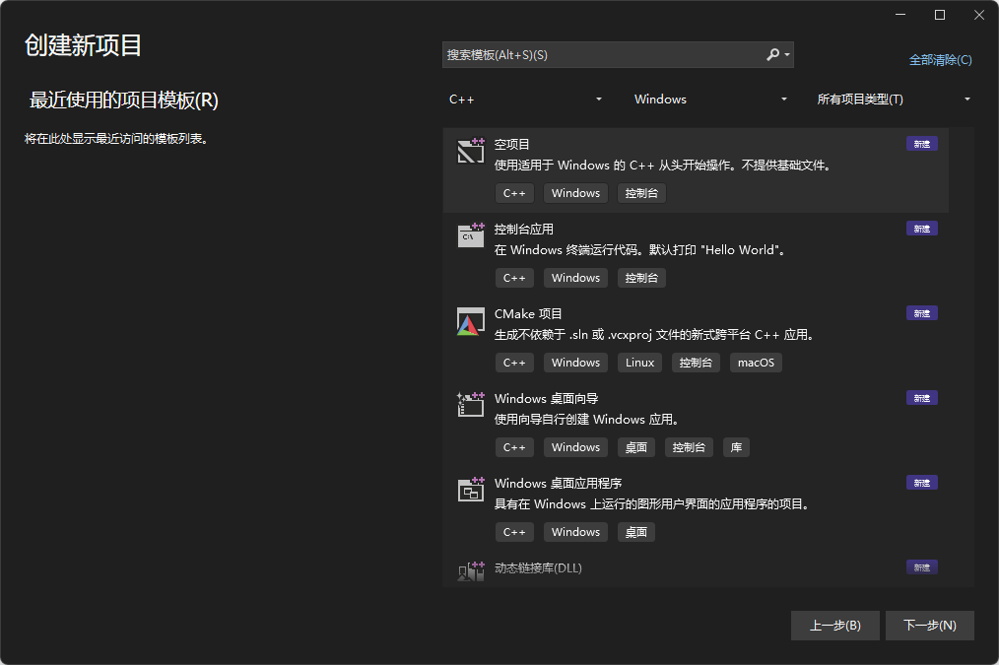999x665 pixels.
Task: Click the 空项目 description text
Action: click(663, 166)
